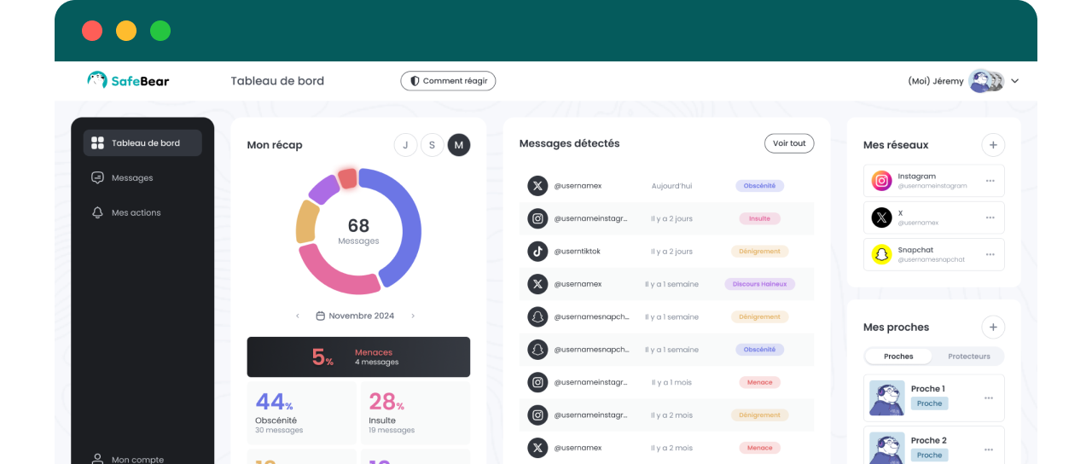Switch to the Protecteurs tab
The image size is (1092, 464).
click(969, 357)
